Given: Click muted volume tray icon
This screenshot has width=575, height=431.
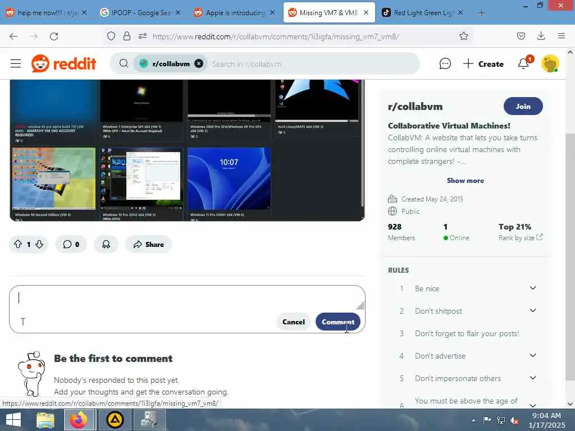Looking at the screenshot, I should point(514,420).
